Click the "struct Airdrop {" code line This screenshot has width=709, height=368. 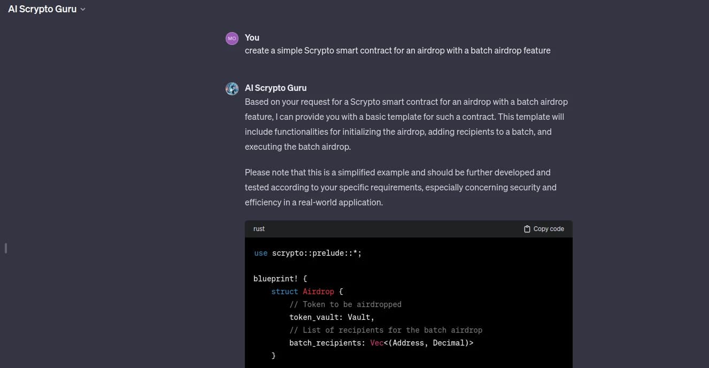(x=307, y=292)
